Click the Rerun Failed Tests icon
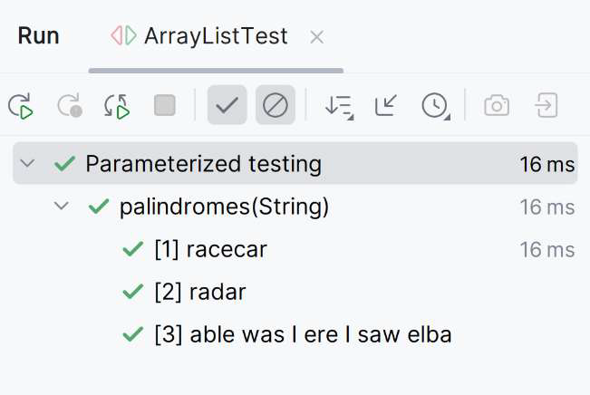The image size is (590, 395). pyautogui.click(x=70, y=106)
